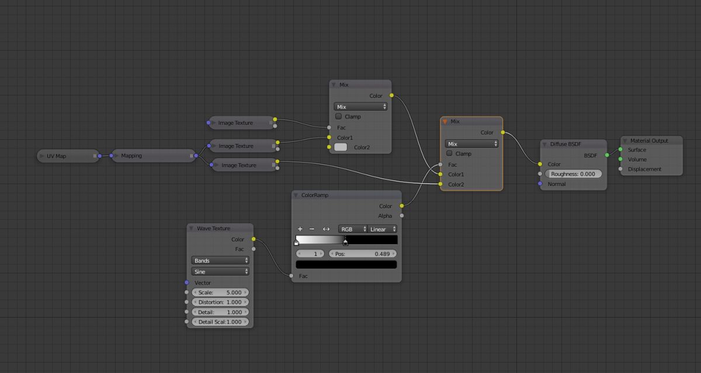Viewport: 701px width, 373px height.
Task: Click the Surface socket on Material Output
Action: 620,150
